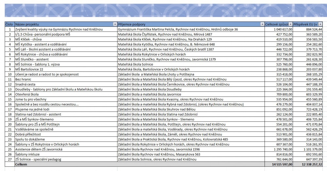Screen dimensions: 327x171
Task: Select the cost value 851 092,00
Action: [x=279, y=109]
